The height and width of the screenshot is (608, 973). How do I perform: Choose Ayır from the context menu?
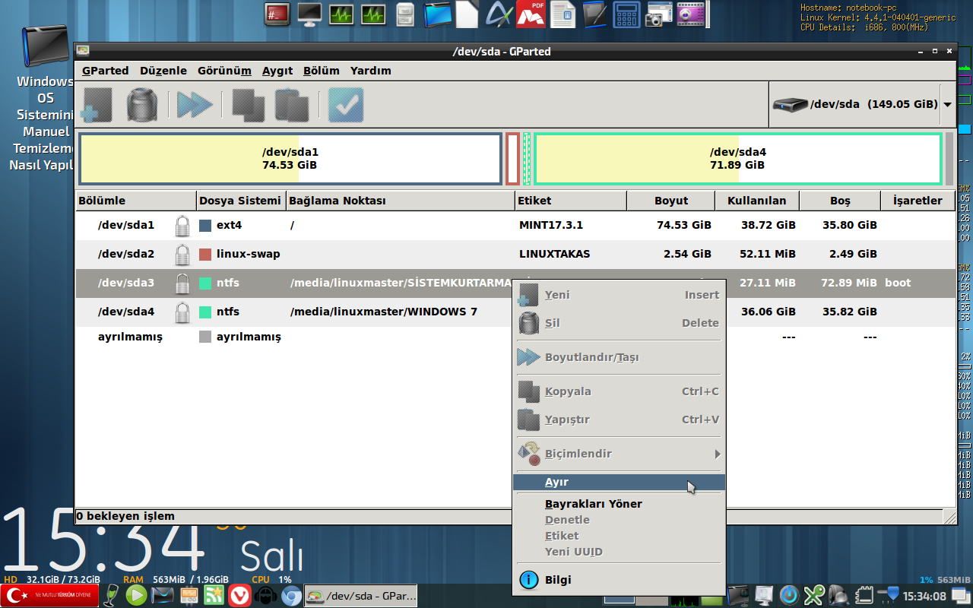tap(620, 483)
